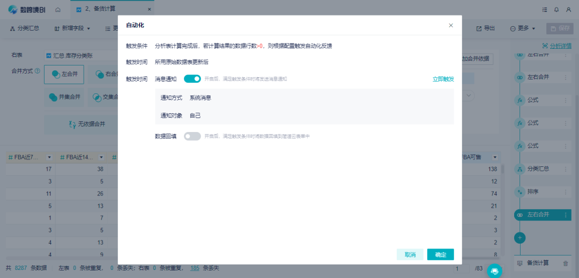Click the disabled 保存 button
This screenshot has width=579, height=278.
point(560,28)
